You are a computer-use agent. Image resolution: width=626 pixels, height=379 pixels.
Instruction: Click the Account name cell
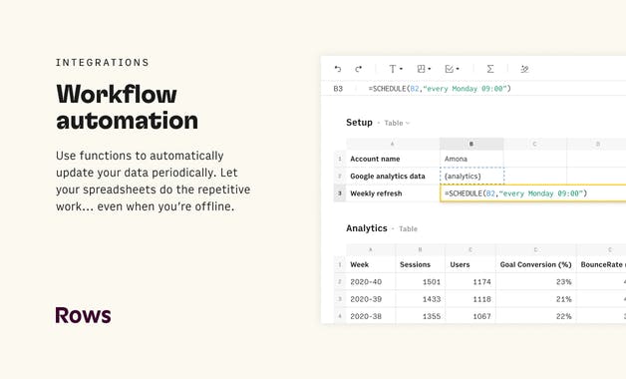click(393, 159)
